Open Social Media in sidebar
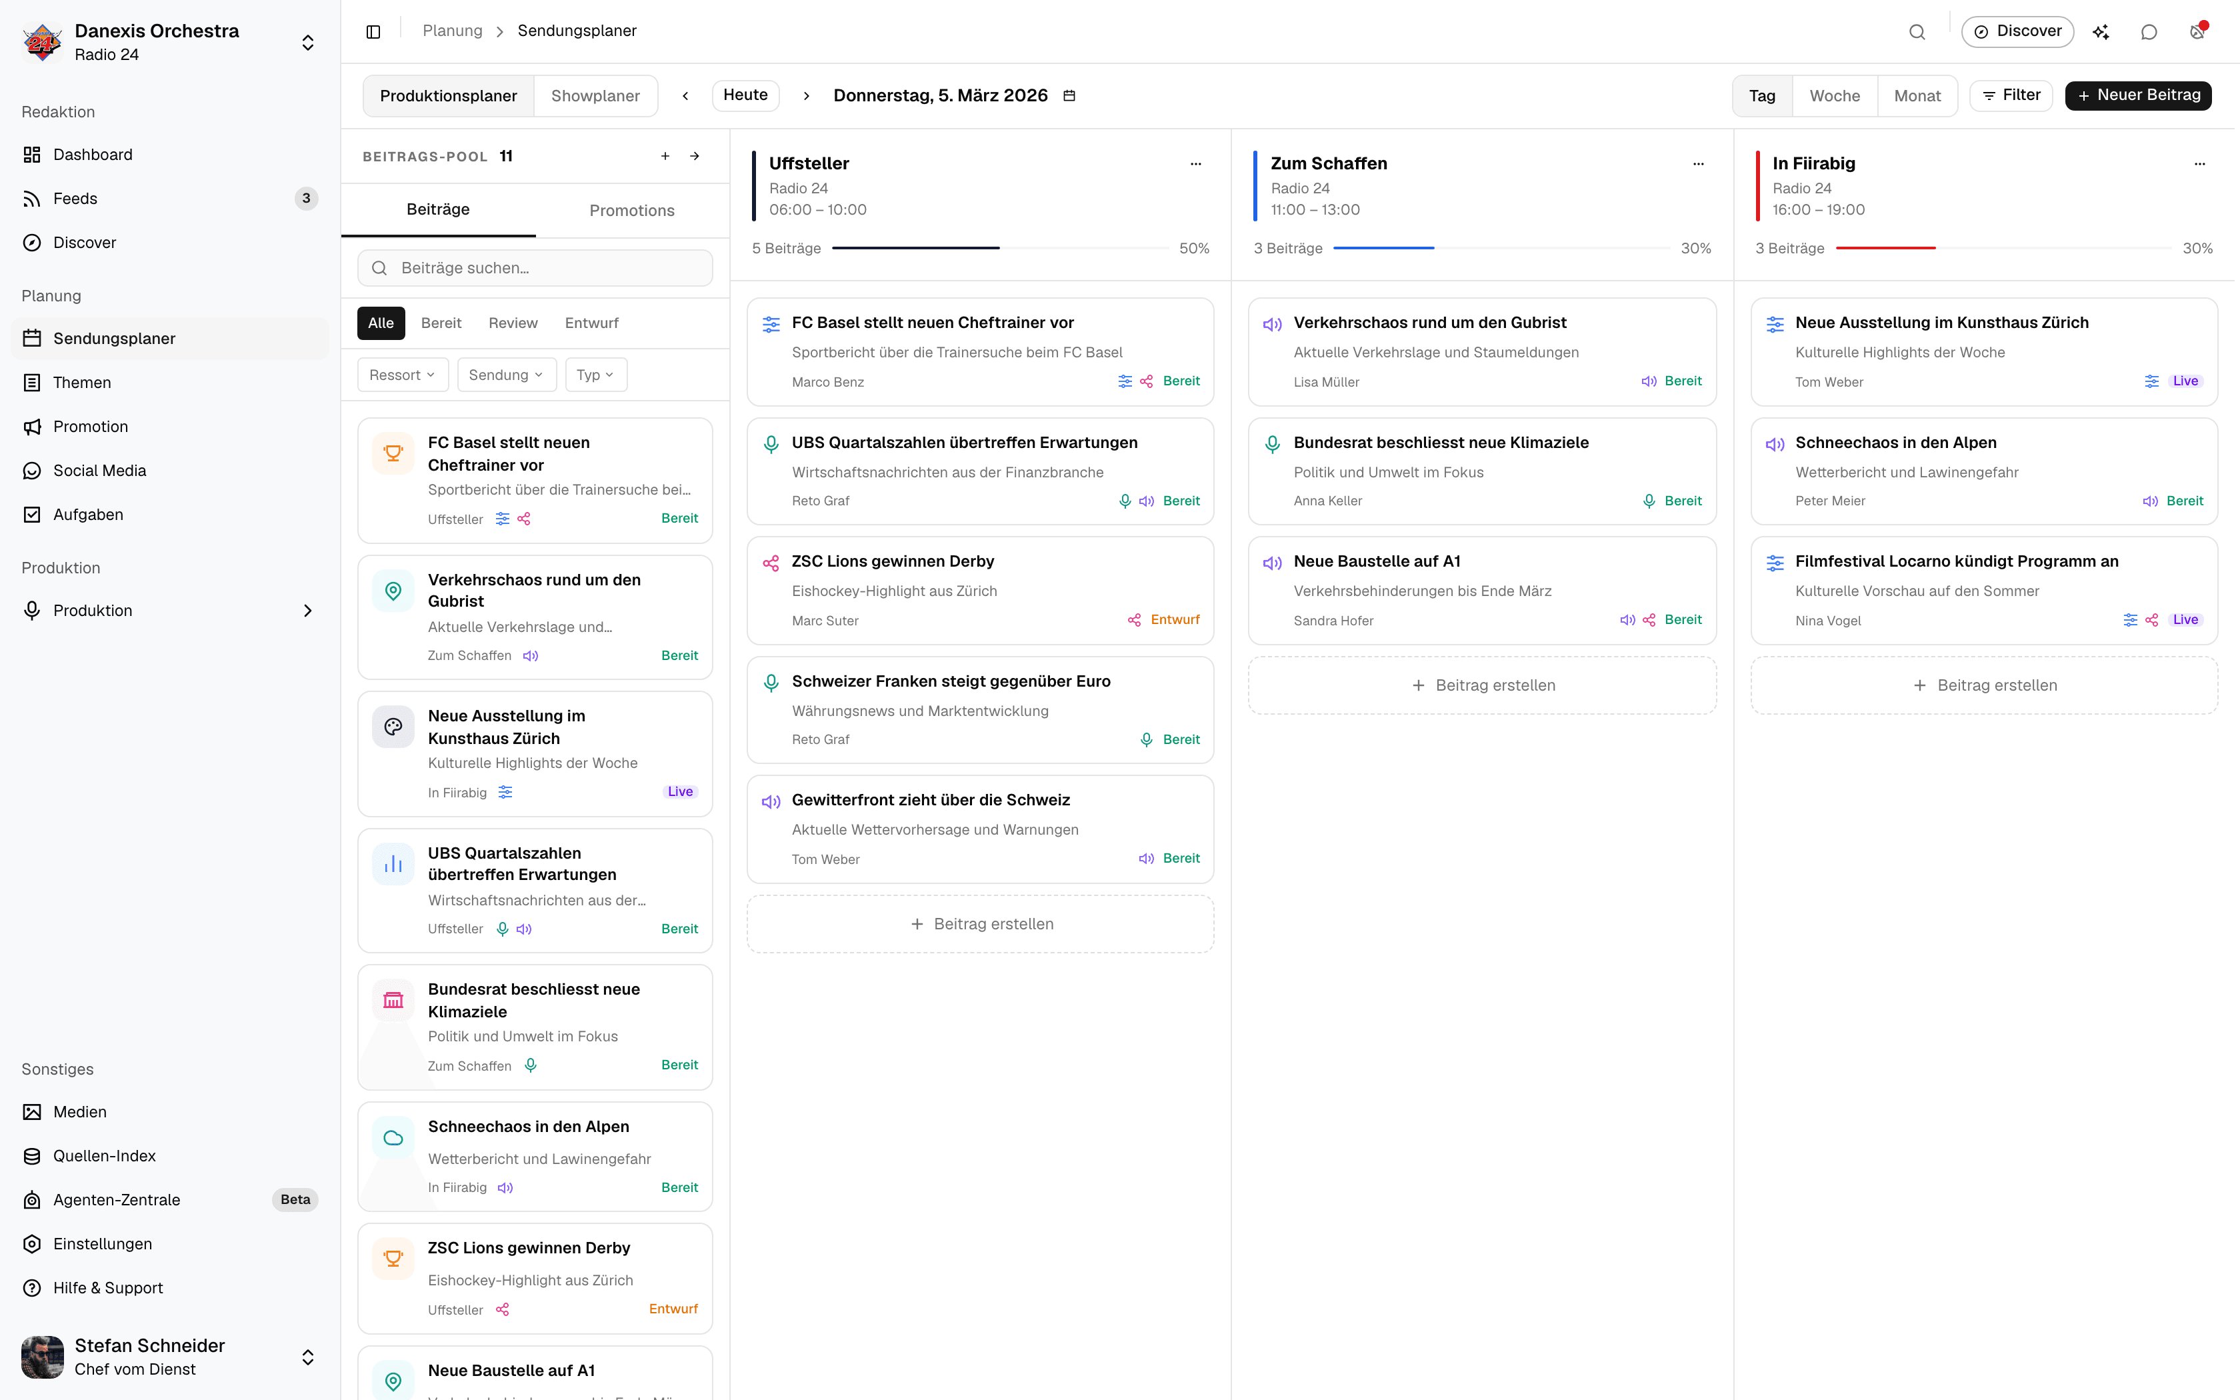 click(170, 471)
